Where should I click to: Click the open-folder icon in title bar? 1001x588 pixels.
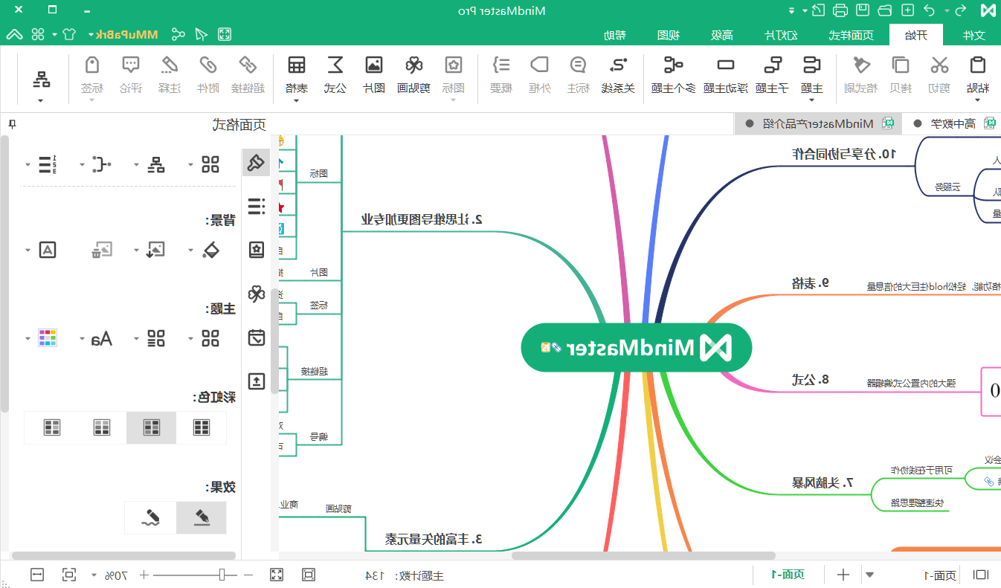tap(885, 10)
